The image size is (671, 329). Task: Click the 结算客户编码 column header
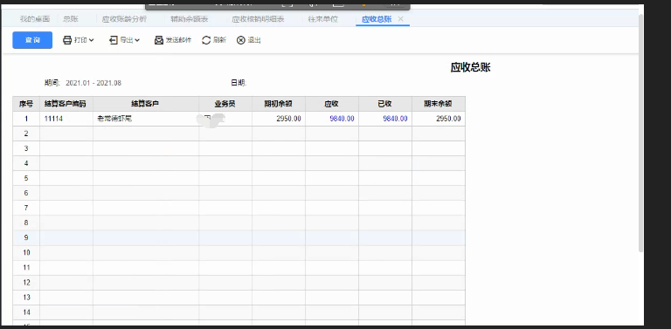tap(66, 104)
